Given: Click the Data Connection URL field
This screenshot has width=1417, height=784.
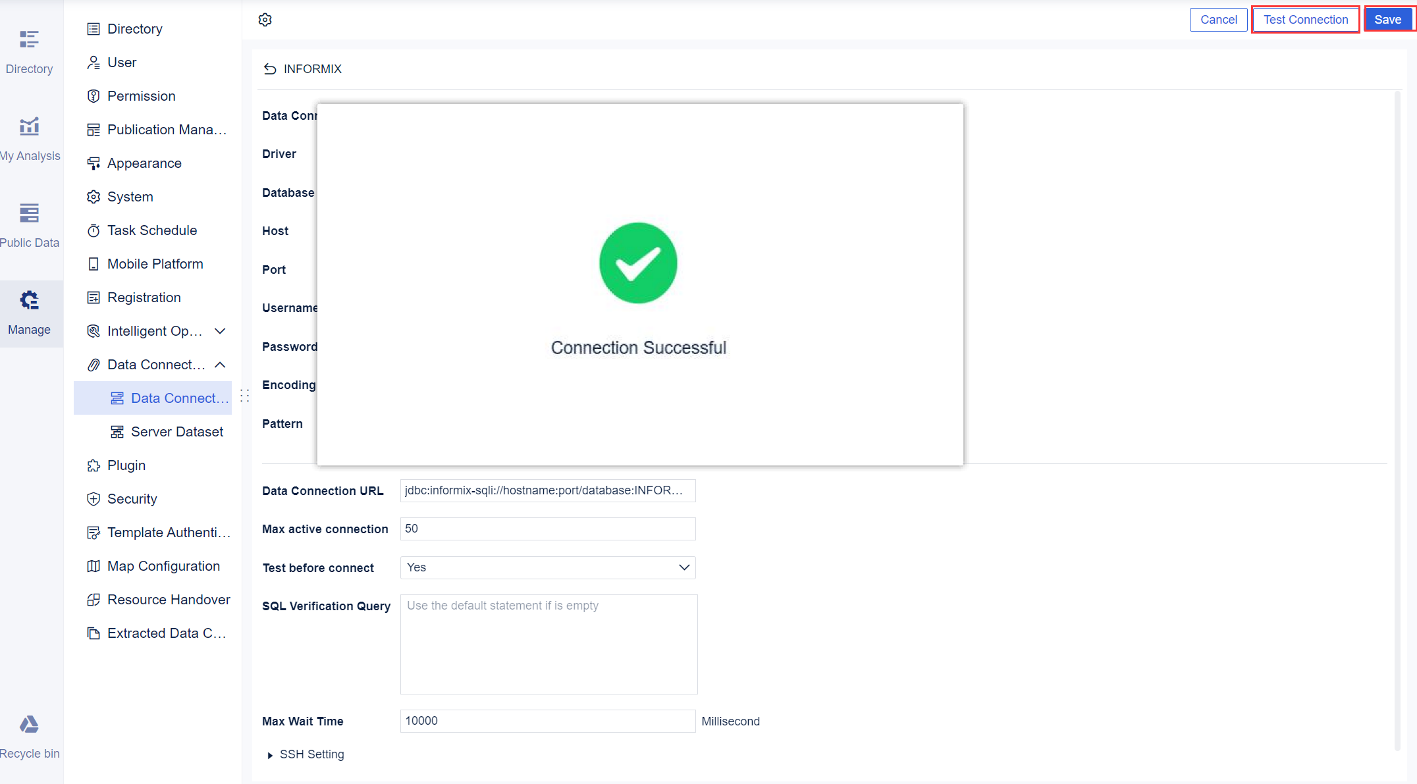Looking at the screenshot, I should point(548,490).
